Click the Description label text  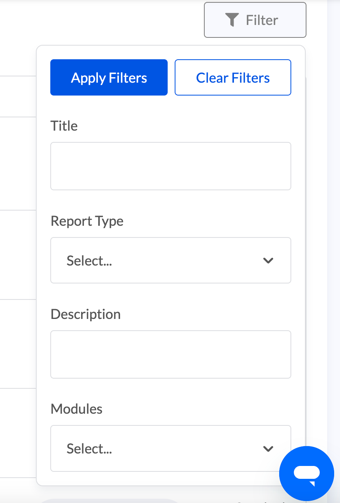tap(85, 314)
